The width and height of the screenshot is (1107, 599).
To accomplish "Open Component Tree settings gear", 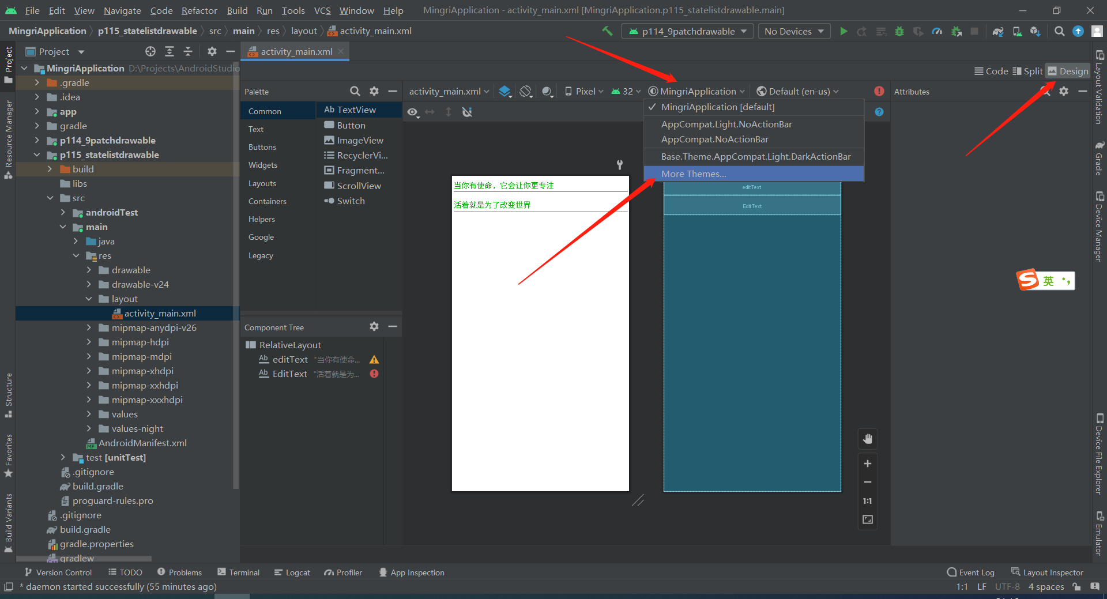I will pos(374,327).
